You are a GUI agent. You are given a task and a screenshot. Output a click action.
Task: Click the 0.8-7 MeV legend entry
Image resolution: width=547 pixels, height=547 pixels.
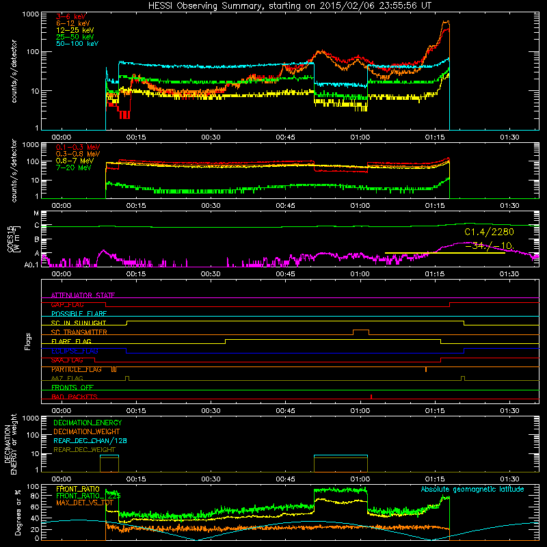(x=75, y=161)
